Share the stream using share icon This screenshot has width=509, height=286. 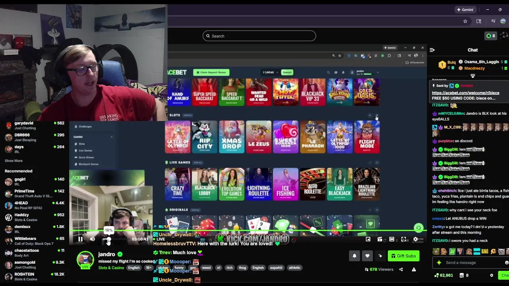point(401,269)
